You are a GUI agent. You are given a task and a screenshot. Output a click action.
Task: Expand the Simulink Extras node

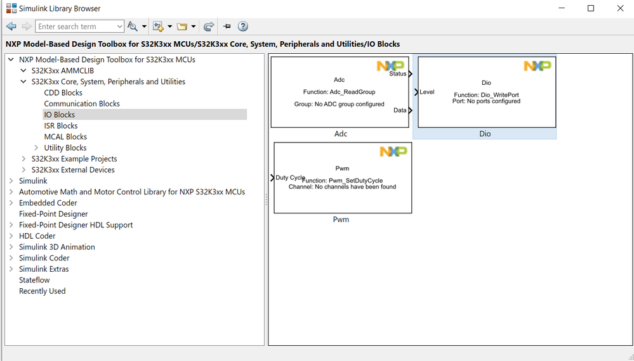(11, 269)
